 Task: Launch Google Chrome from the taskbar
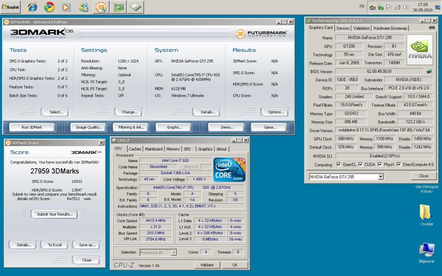pos(49,7)
